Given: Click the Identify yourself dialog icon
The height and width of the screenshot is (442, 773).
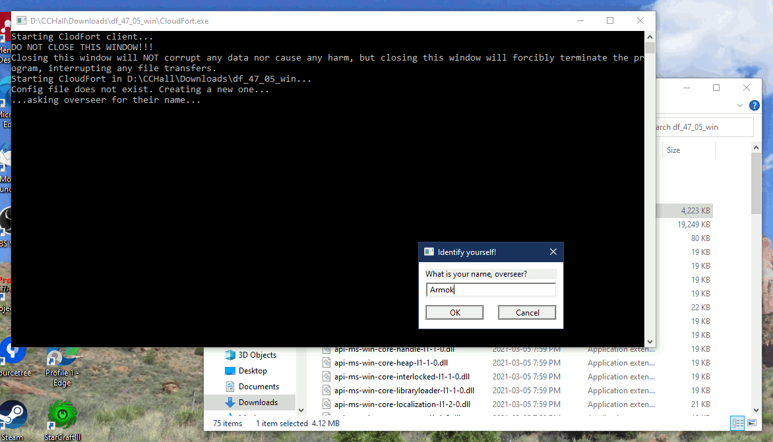Looking at the screenshot, I should 429,252.
